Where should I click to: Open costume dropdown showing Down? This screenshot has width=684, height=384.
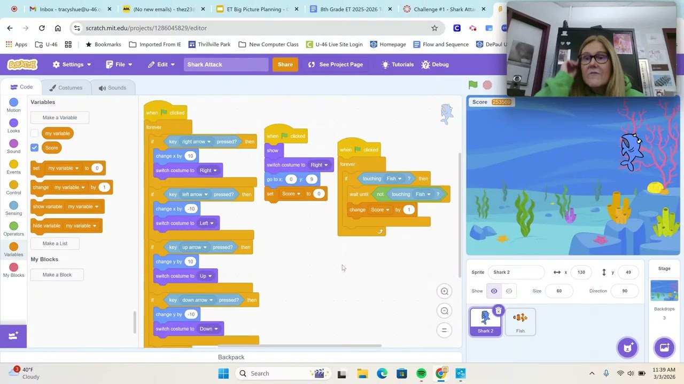[209, 329]
